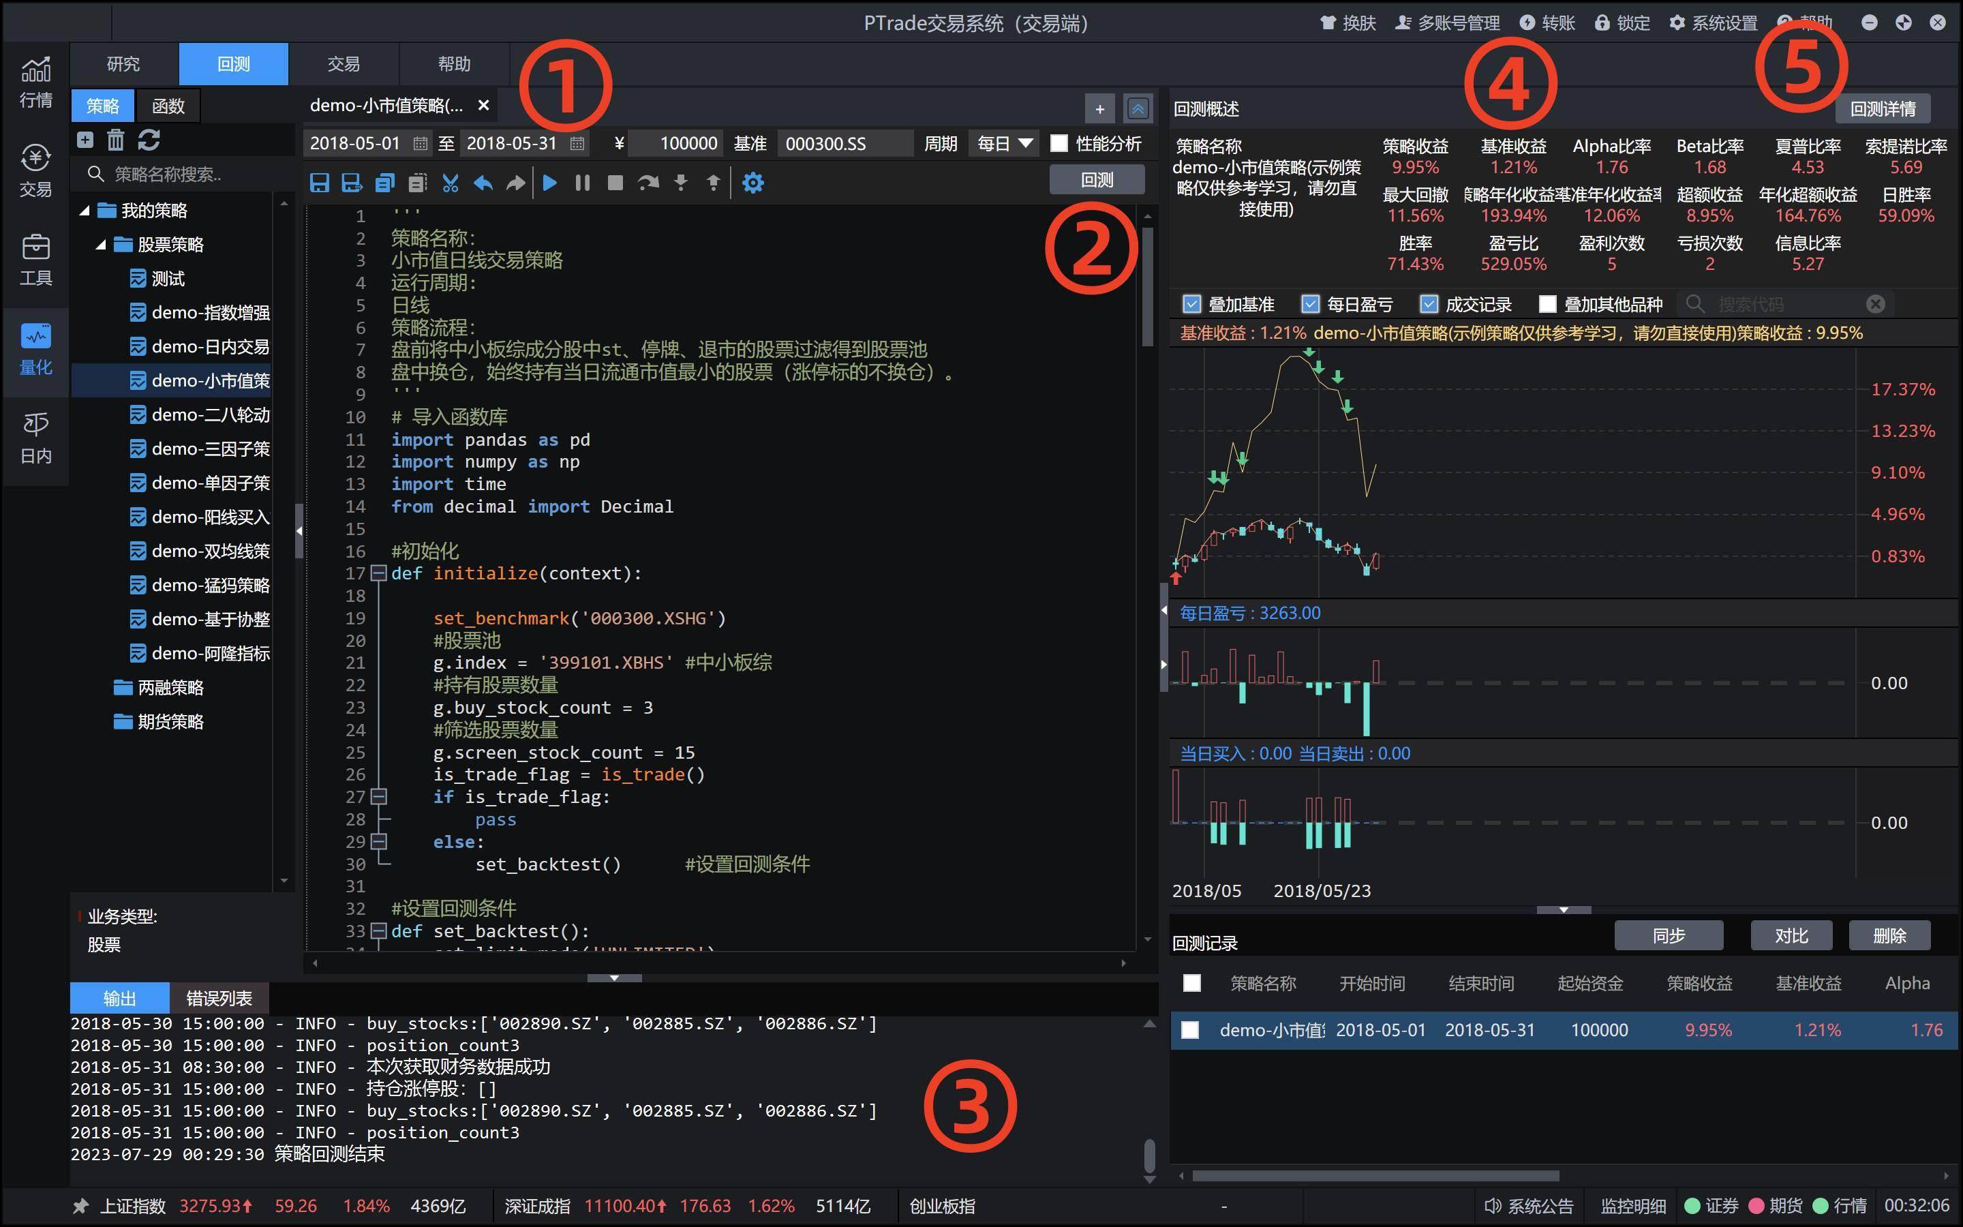1963x1227 pixels.
Task: Delete strategy using trash icon
Action: [x=115, y=140]
